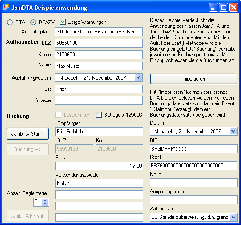Image resolution: width=241 pixels, height=225 pixels.
Task: Click the JamDTA application icon in title bar
Action: click(6, 7)
